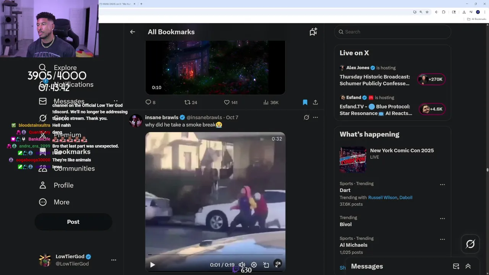The height and width of the screenshot is (275, 489).
Task: Close the HAHA DAVIS browser tab
Action: 134,4
